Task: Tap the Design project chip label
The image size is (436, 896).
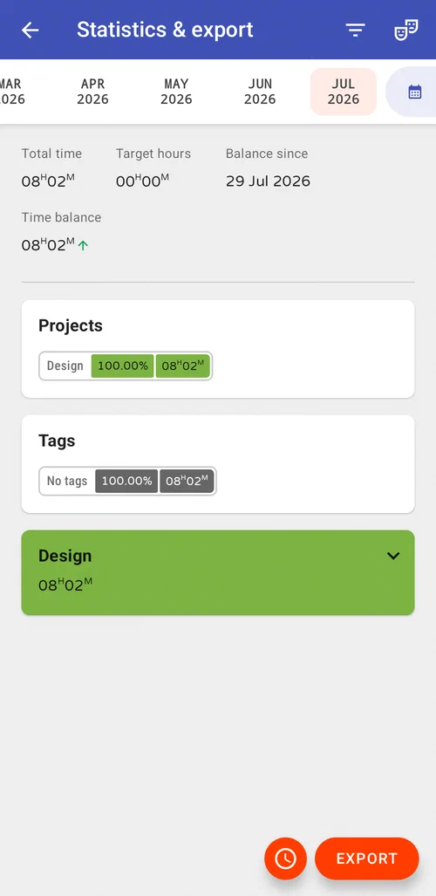Action: point(65,366)
